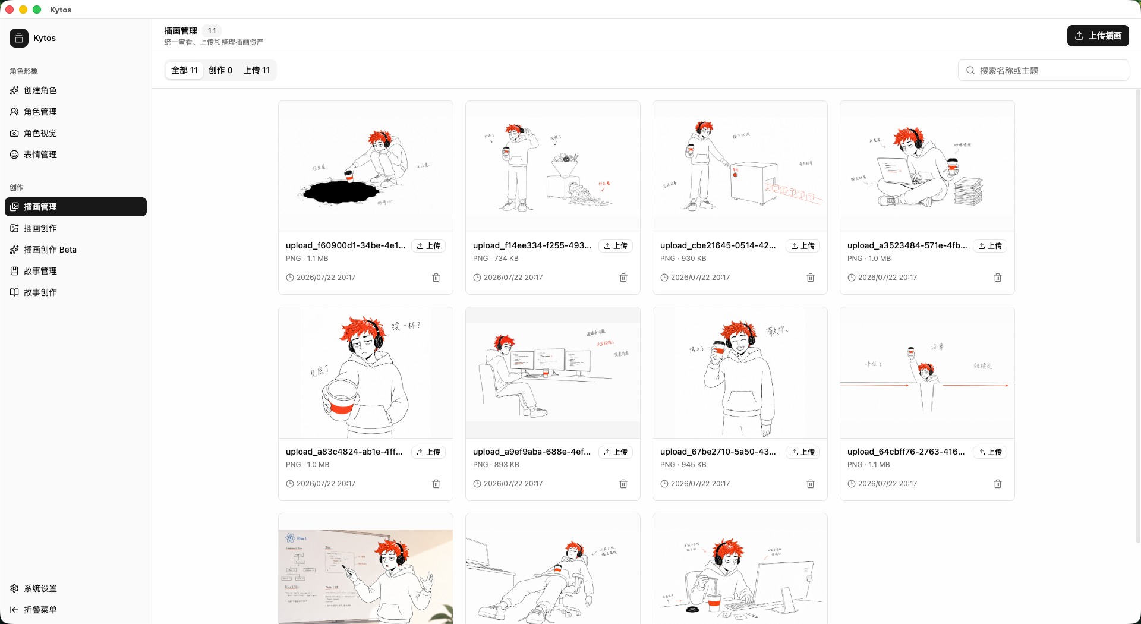Click the 11 count badge beside heading
The width and height of the screenshot is (1141, 624).
point(212,31)
